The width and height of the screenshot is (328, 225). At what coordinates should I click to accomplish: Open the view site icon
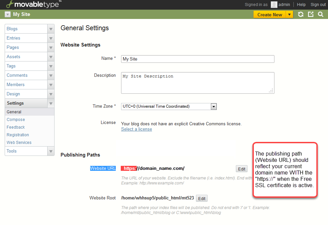311,14
